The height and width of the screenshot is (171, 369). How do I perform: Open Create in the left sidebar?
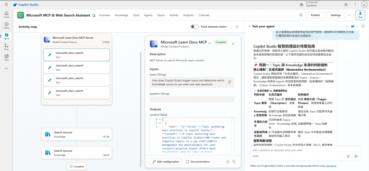(x=6, y=26)
